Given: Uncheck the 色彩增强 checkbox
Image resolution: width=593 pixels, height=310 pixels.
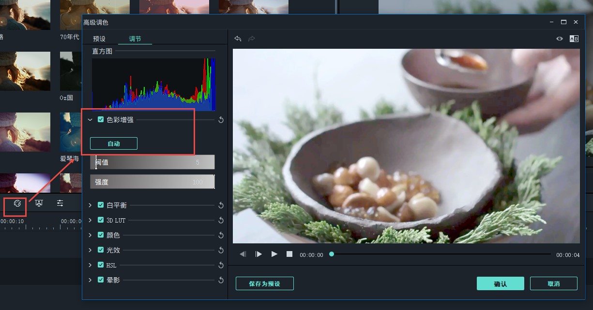Looking at the screenshot, I should [x=101, y=119].
